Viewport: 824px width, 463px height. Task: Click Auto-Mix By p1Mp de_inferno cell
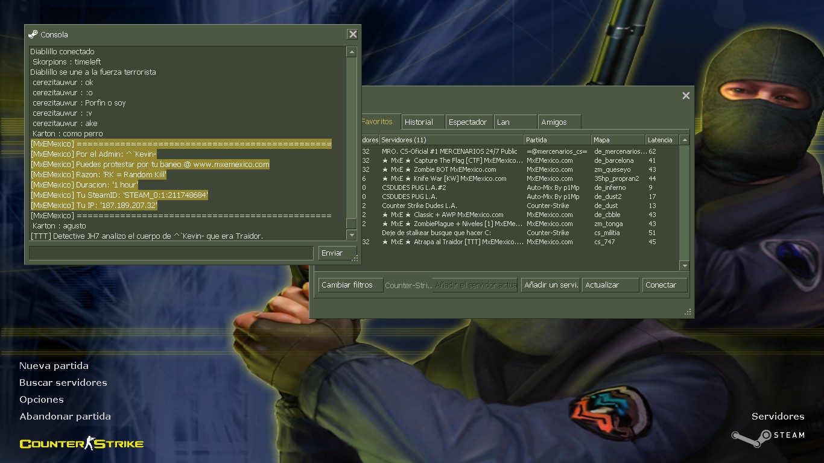click(553, 187)
